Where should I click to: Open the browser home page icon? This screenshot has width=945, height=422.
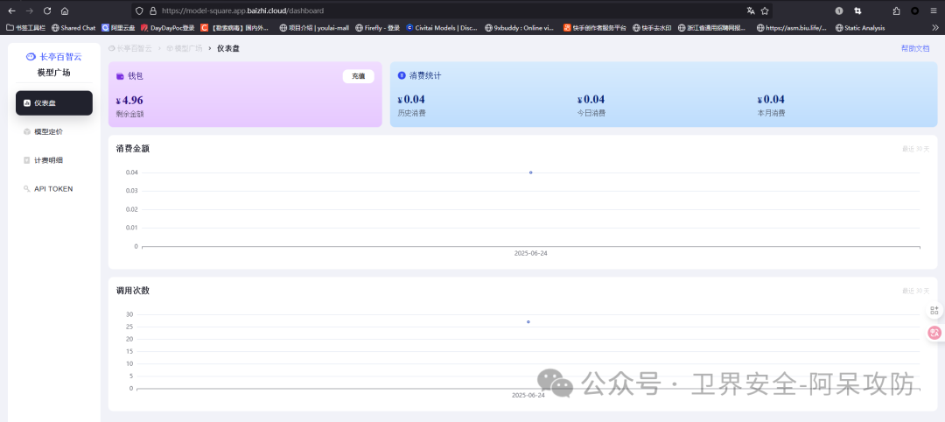pos(65,11)
